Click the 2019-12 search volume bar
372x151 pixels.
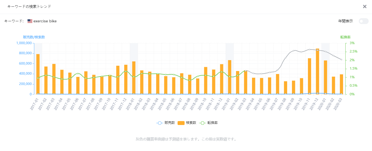pyautogui.click(x=317, y=71)
